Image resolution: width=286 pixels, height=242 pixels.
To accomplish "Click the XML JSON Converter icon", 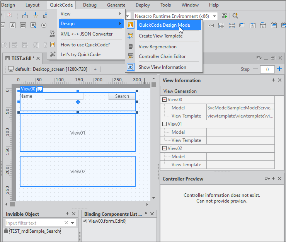I will (53, 34).
